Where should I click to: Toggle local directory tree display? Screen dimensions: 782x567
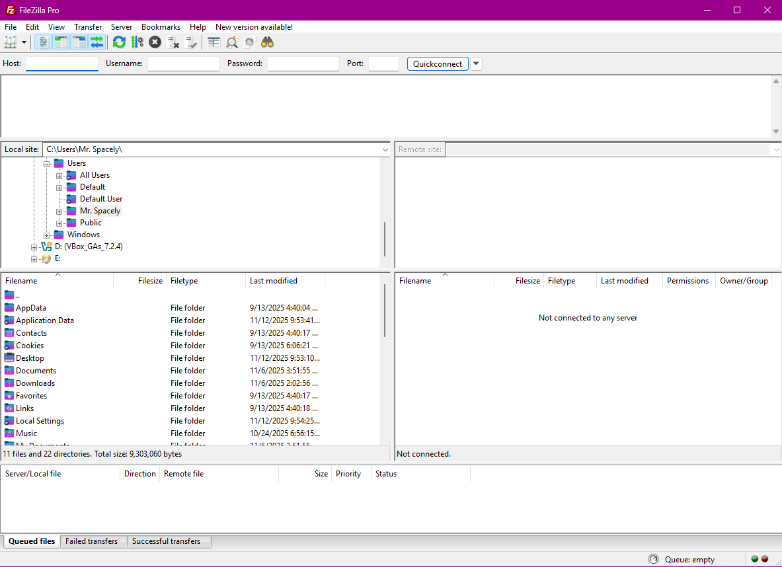pyautogui.click(x=61, y=42)
